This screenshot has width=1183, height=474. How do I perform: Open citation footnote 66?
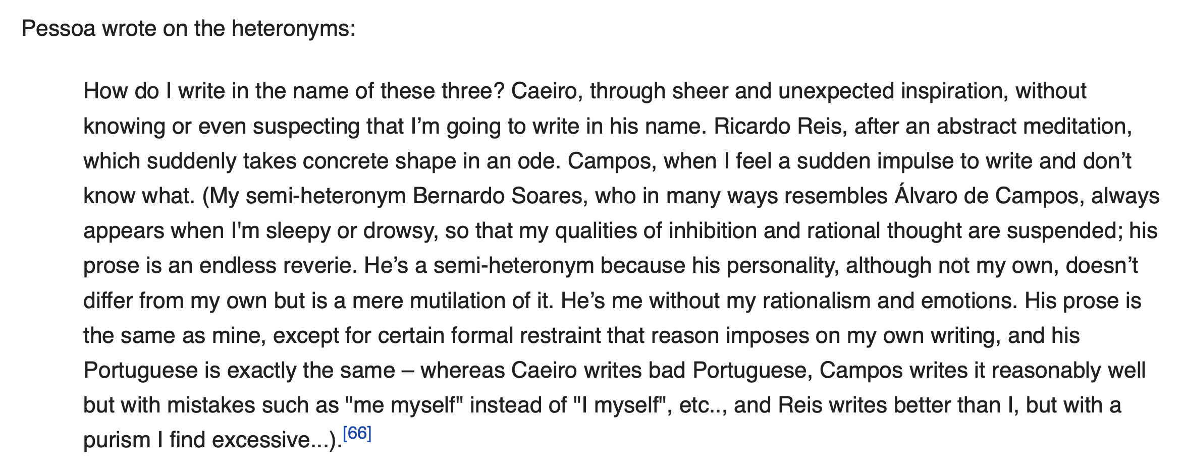(357, 433)
